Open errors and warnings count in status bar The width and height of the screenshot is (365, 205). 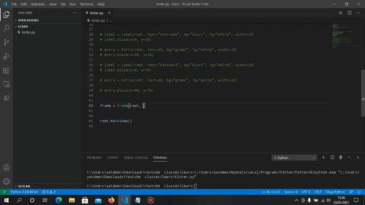(49, 192)
